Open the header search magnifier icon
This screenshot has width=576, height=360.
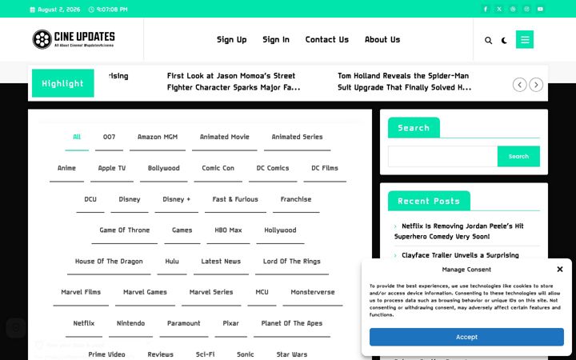coord(488,41)
